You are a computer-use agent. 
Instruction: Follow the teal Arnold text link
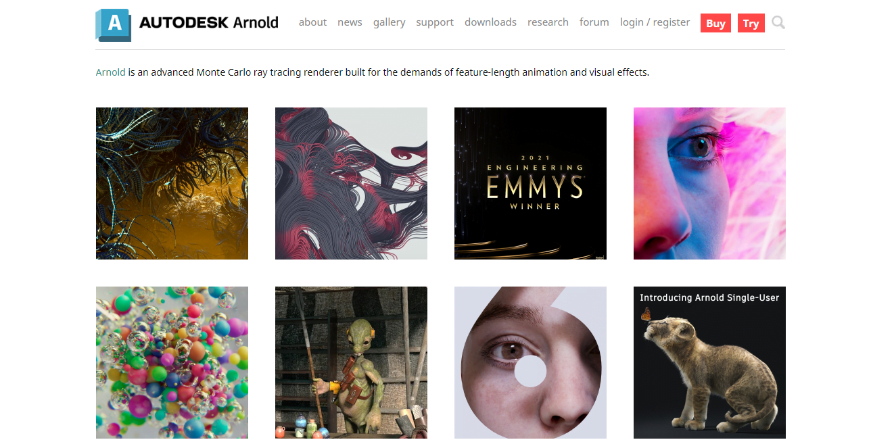click(110, 72)
